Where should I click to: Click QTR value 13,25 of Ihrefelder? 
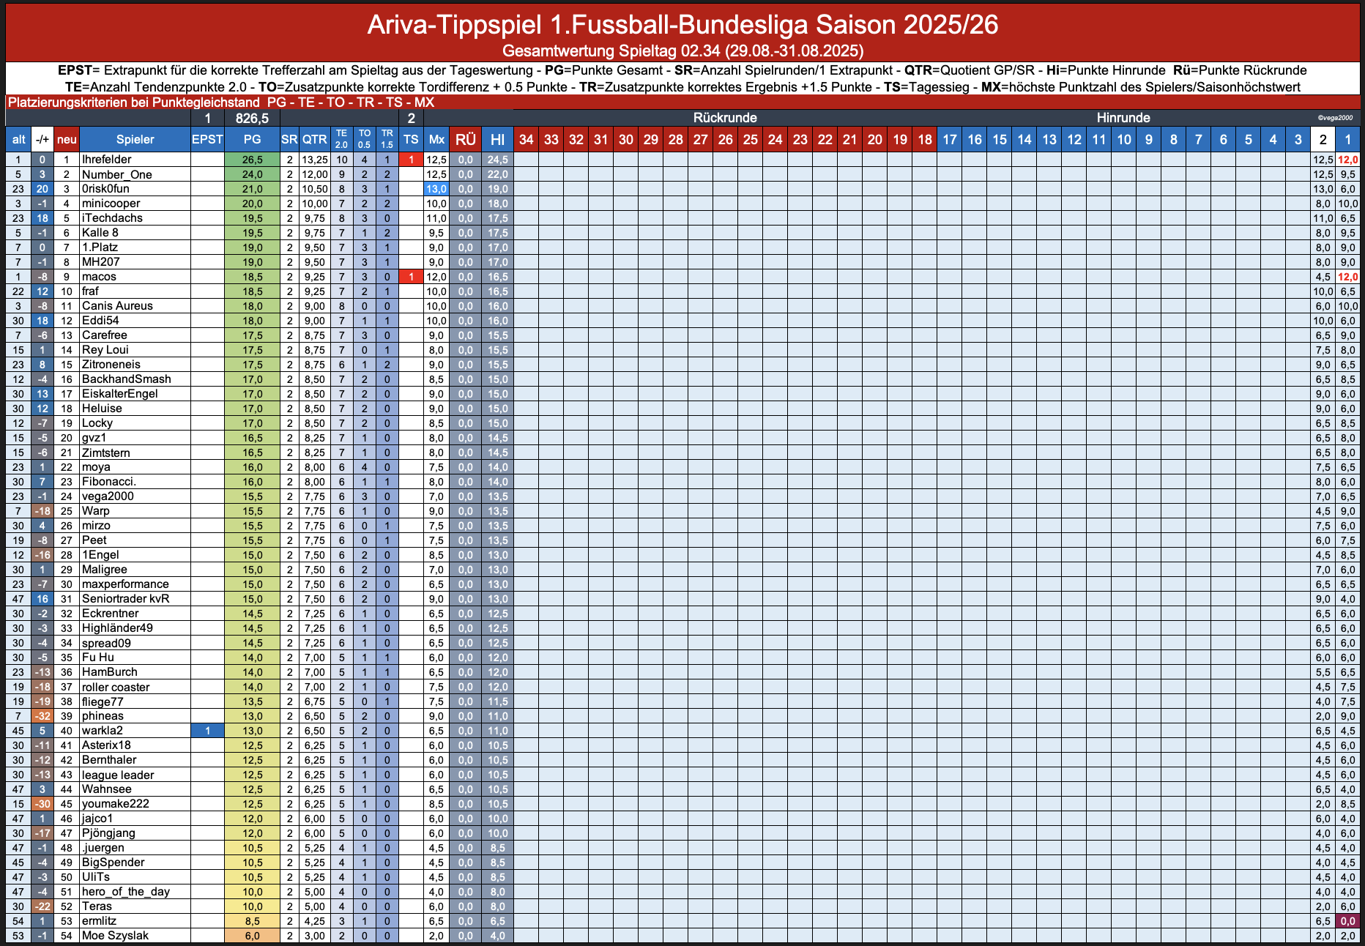[315, 160]
